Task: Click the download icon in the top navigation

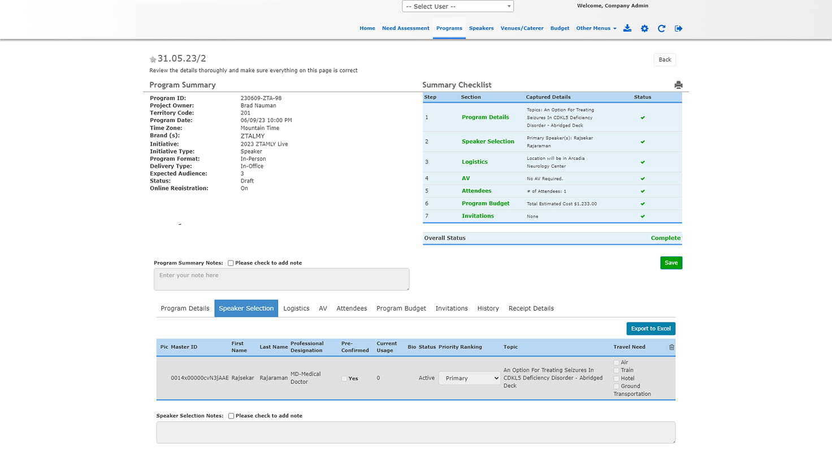Action: tap(627, 28)
